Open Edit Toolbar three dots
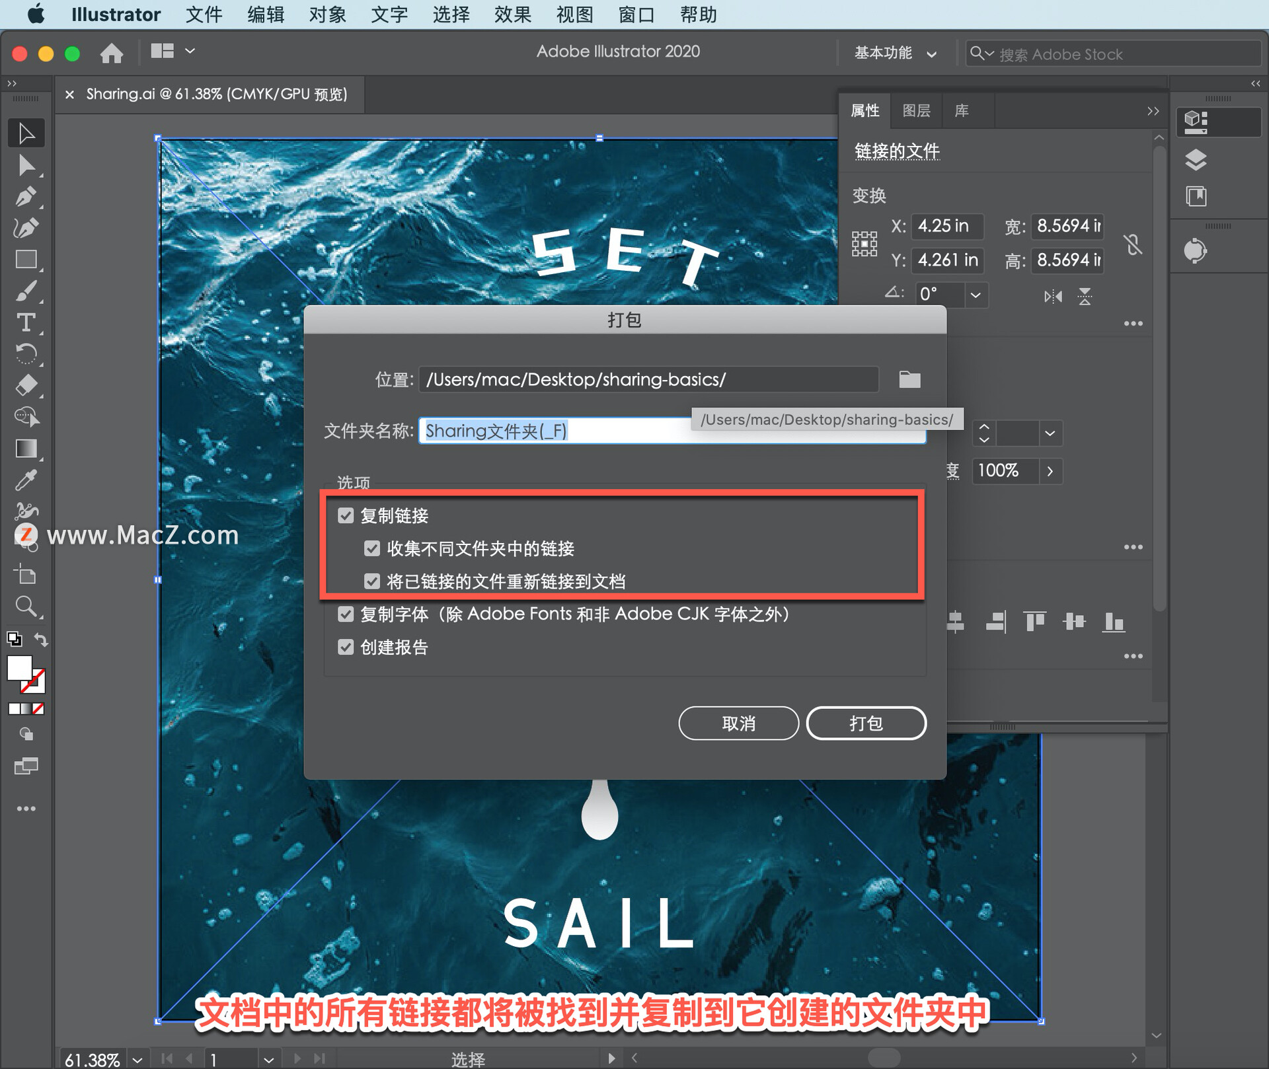Viewport: 1269px width, 1069px height. [26, 809]
